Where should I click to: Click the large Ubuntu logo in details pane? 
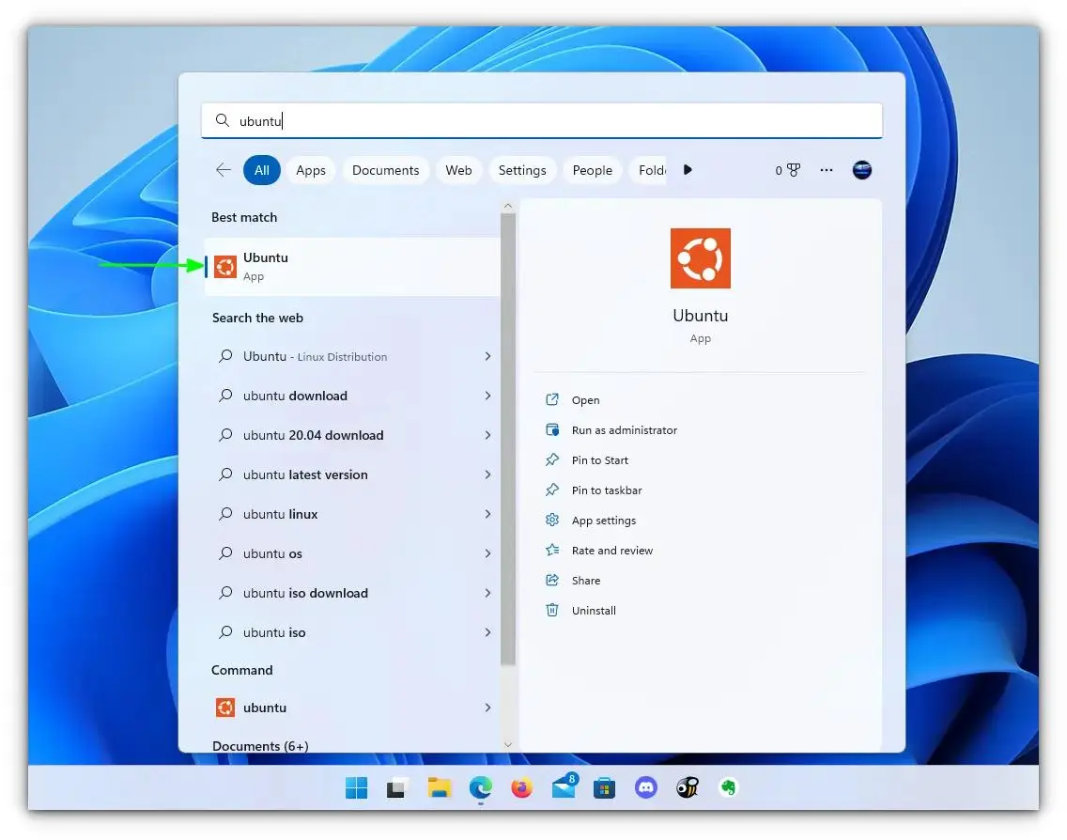pos(701,258)
